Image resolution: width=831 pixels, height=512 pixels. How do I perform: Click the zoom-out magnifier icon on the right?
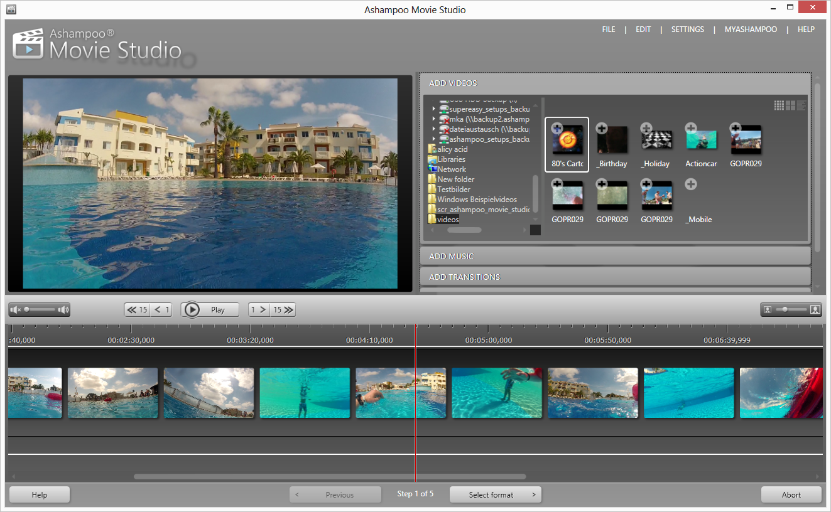click(768, 309)
